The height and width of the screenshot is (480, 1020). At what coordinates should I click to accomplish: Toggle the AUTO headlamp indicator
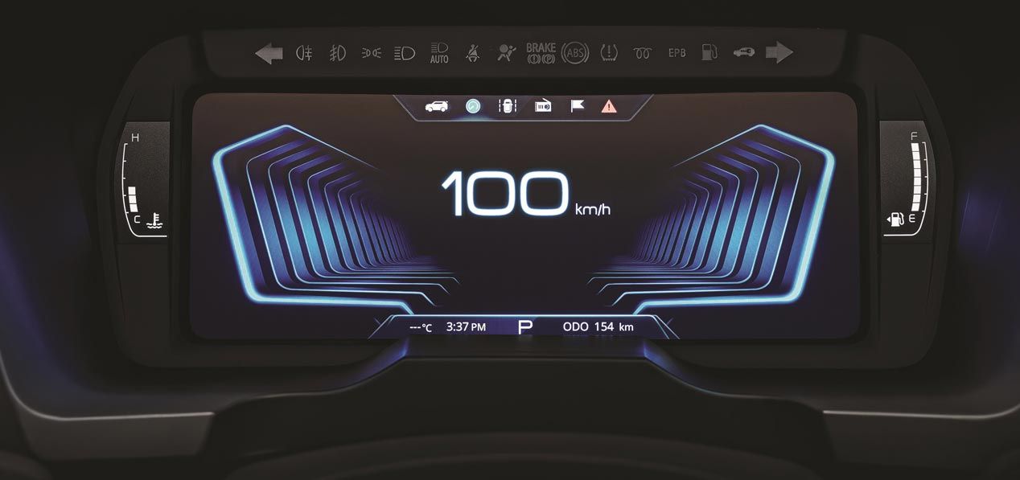tap(438, 51)
